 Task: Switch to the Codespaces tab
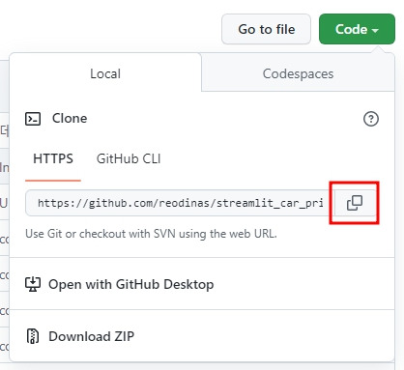click(298, 73)
